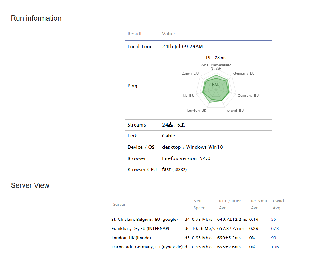325x254 pixels.
Task: Click the download icon in the Streams row
Action: pos(170,125)
